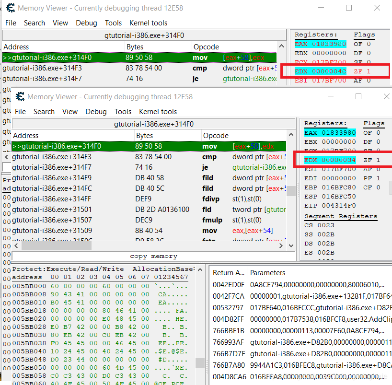This screenshot has height=385, width=392.
Task: Select front EDX 00000034 register
Action: point(330,160)
